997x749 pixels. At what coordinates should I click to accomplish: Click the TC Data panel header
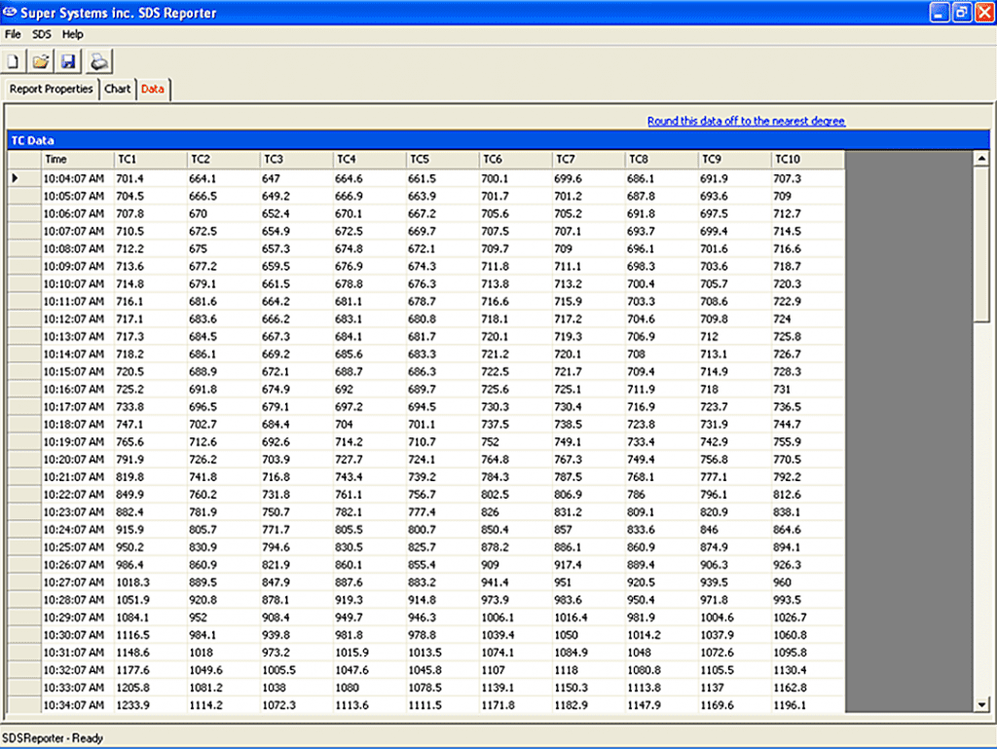pyautogui.click(x=498, y=140)
